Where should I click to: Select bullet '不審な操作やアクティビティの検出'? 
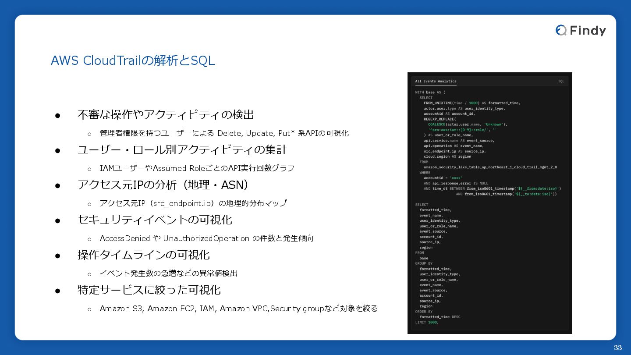tap(166, 115)
